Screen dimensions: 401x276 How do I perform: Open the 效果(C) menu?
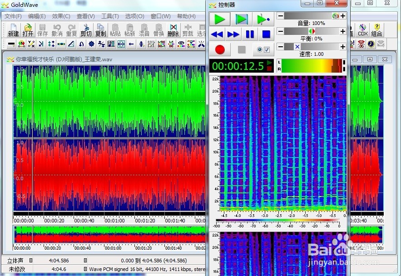[x=61, y=16]
